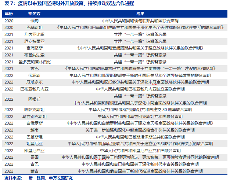Select the 缅甸 cell
The height and width of the screenshot is (181, 230).
(x=35, y=21)
